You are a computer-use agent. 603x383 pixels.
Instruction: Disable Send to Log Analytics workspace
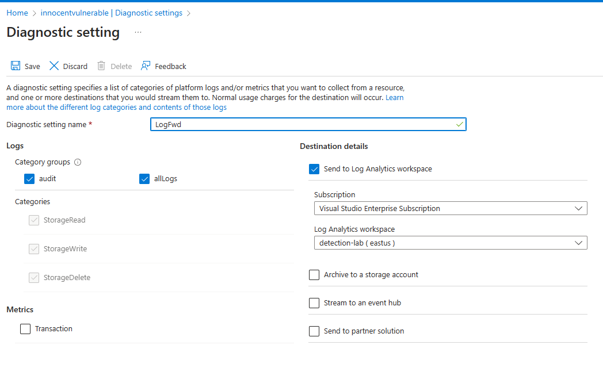tap(314, 169)
